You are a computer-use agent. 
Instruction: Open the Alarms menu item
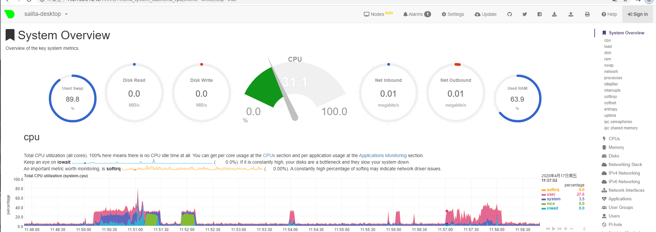[x=417, y=14]
